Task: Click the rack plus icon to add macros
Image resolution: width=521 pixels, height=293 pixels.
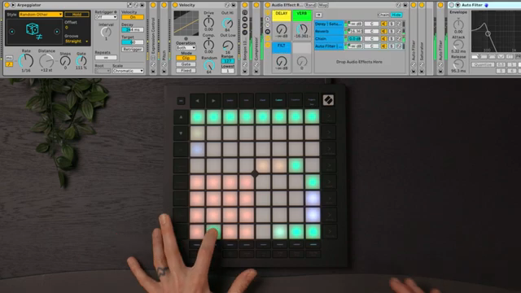Action: coord(268,19)
